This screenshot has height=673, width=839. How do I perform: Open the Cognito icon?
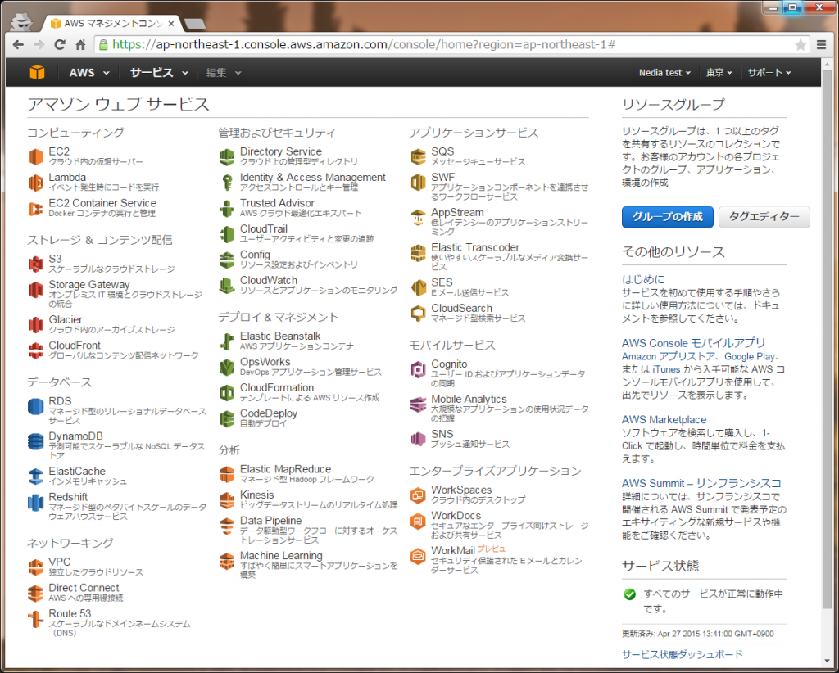(x=418, y=369)
